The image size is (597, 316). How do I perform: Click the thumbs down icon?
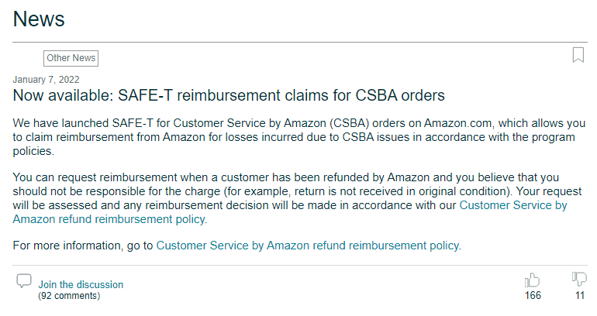(x=578, y=280)
